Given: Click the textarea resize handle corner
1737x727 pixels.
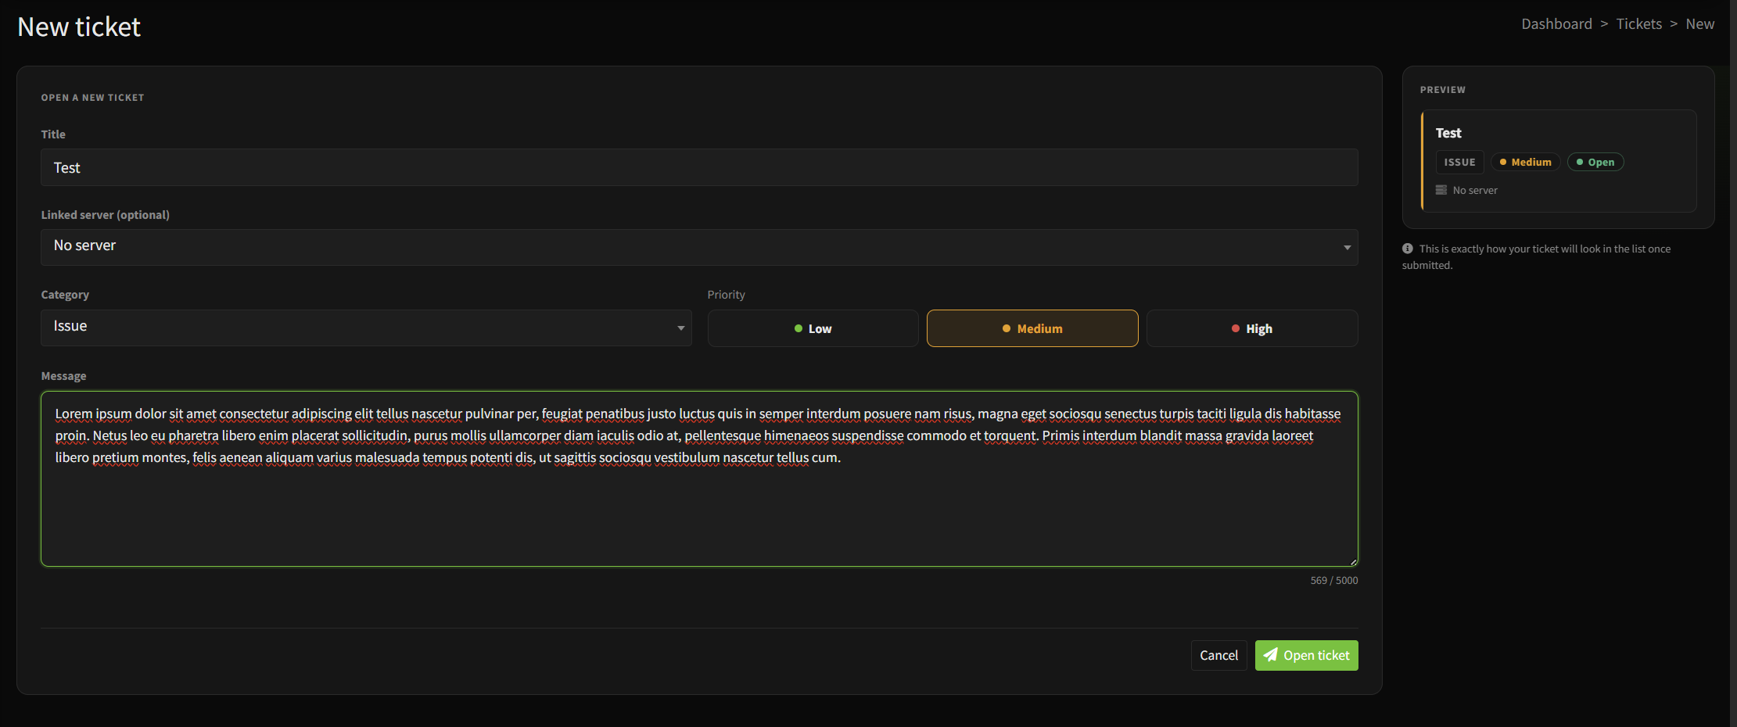Looking at the screenshot, I should pos(1353,561).
